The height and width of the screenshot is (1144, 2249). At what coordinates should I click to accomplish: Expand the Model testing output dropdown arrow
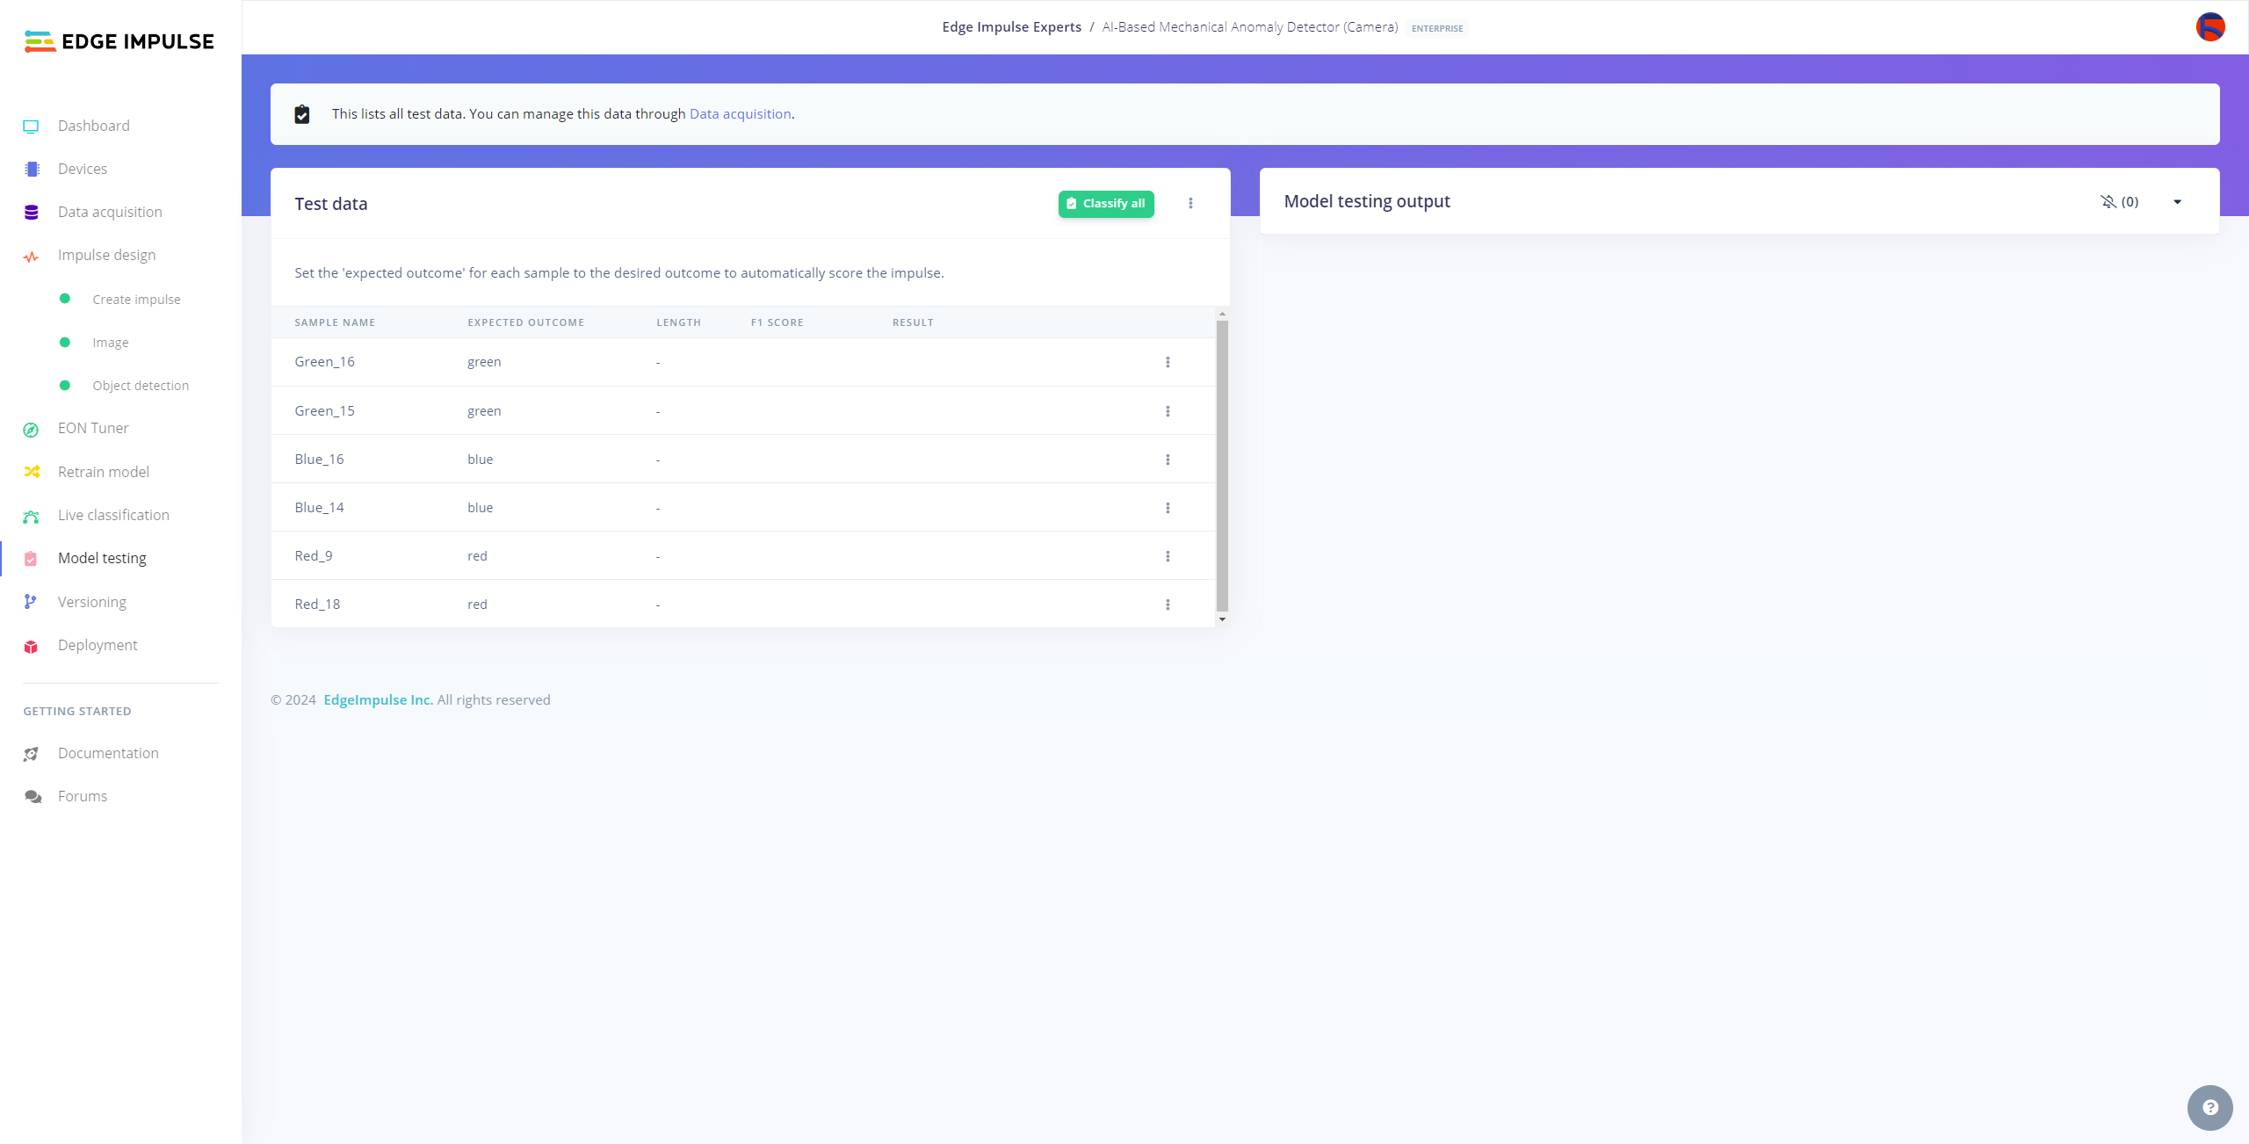point(2177,202)
